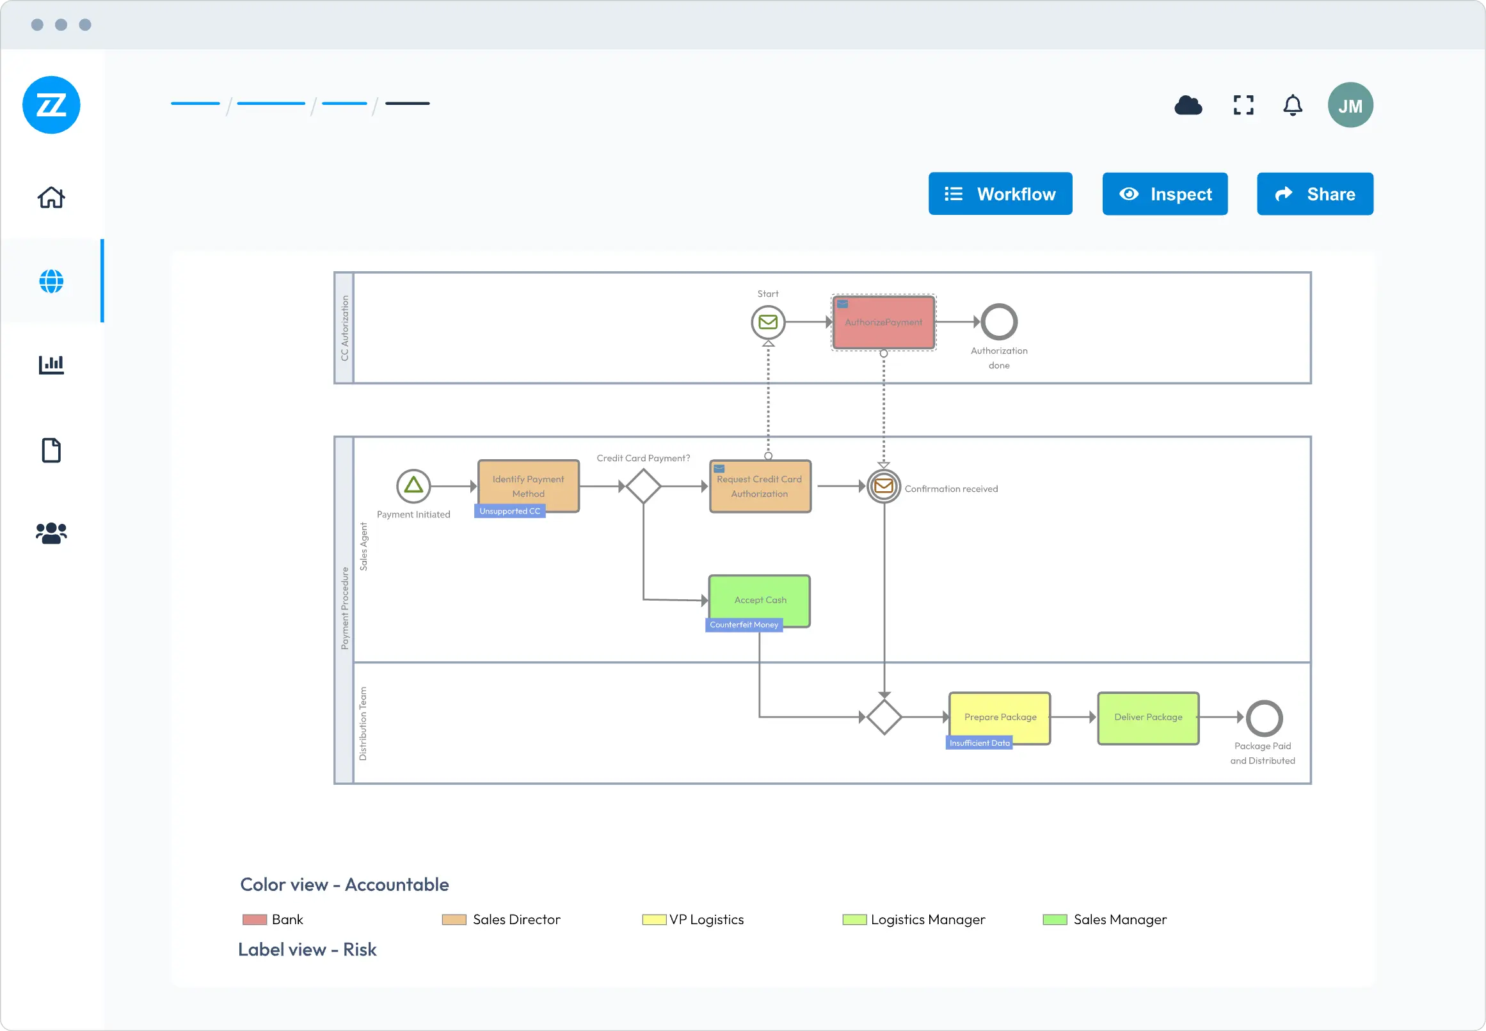Image resolution: width=1486 pixels, height=1031 pixels.
Task: Open the Home section in the sidebar
Action: click(x=51, y=197)
